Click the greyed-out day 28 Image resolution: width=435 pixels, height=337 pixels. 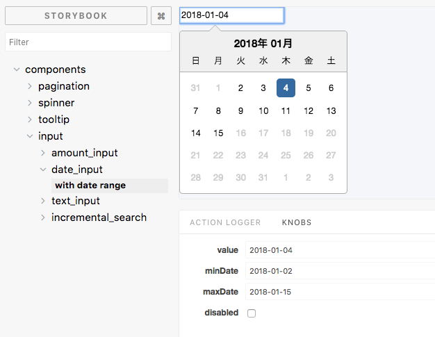click(195, 177)
